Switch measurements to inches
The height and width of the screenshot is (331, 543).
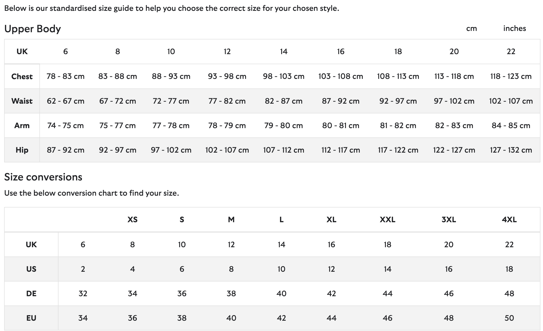514,28
